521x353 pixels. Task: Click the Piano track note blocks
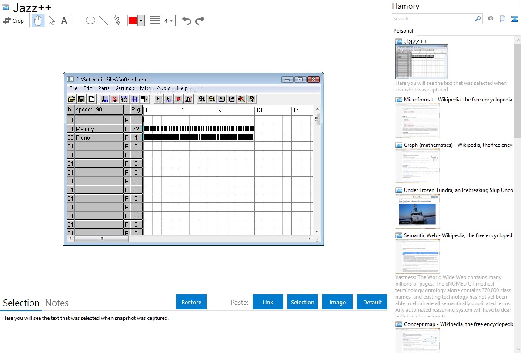pos(198,137)
